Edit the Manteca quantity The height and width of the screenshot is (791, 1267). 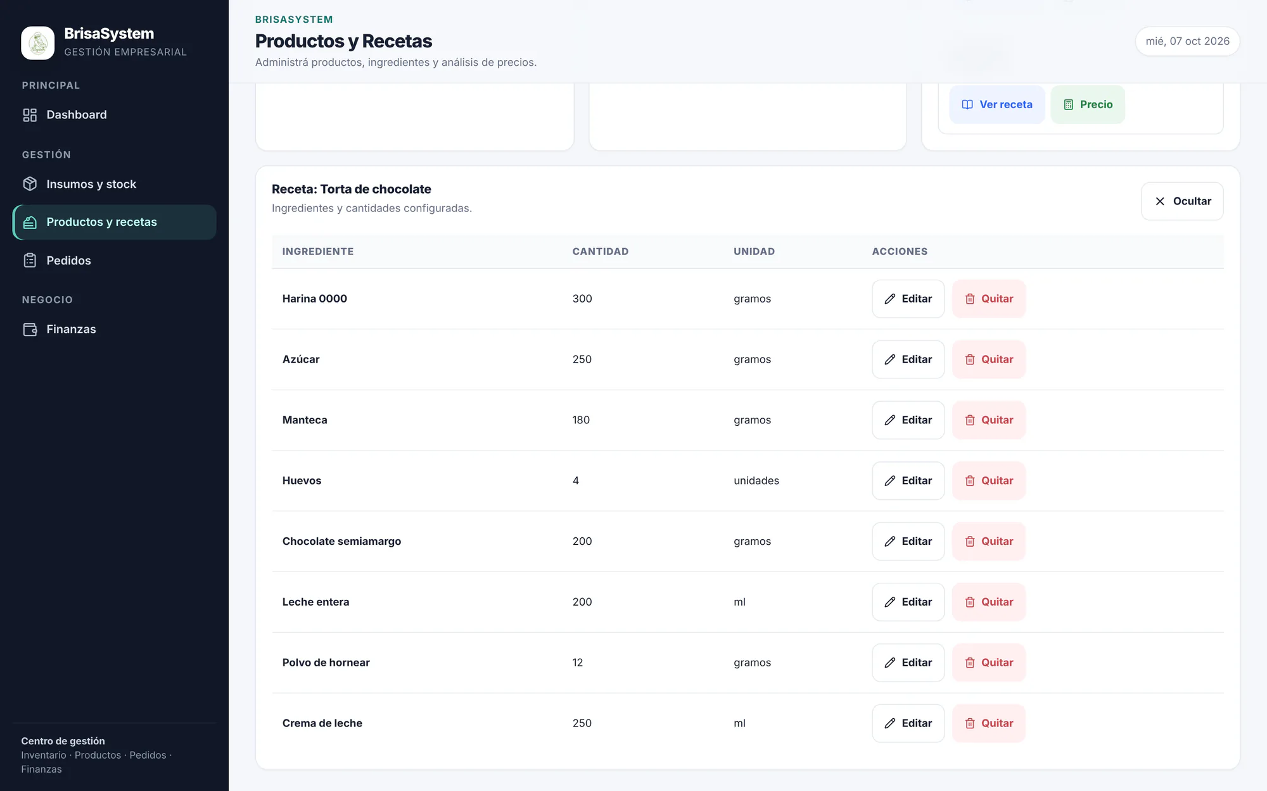click(908, 420)
